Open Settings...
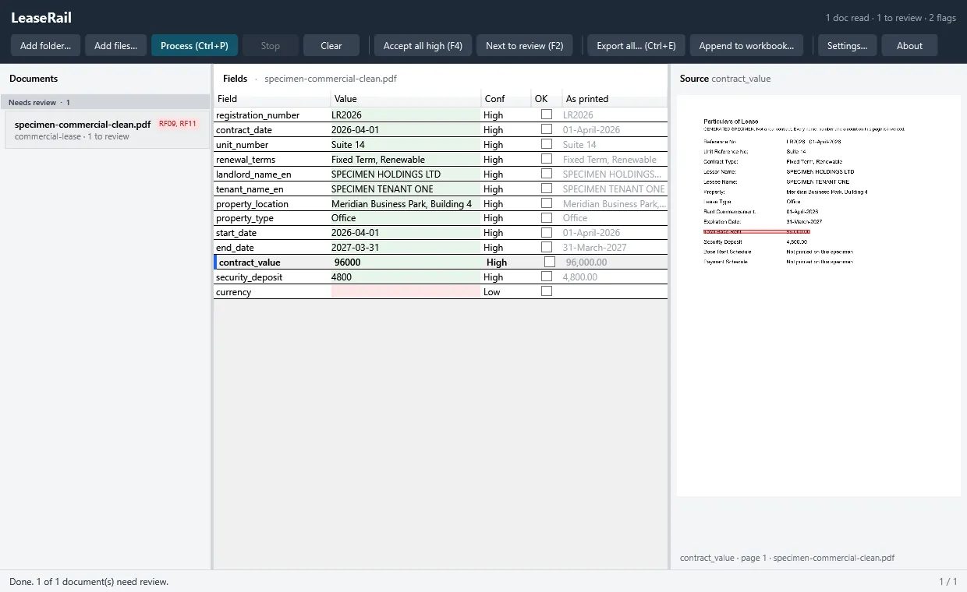Viewport: 967px width, 592px height. coord(848,45)
